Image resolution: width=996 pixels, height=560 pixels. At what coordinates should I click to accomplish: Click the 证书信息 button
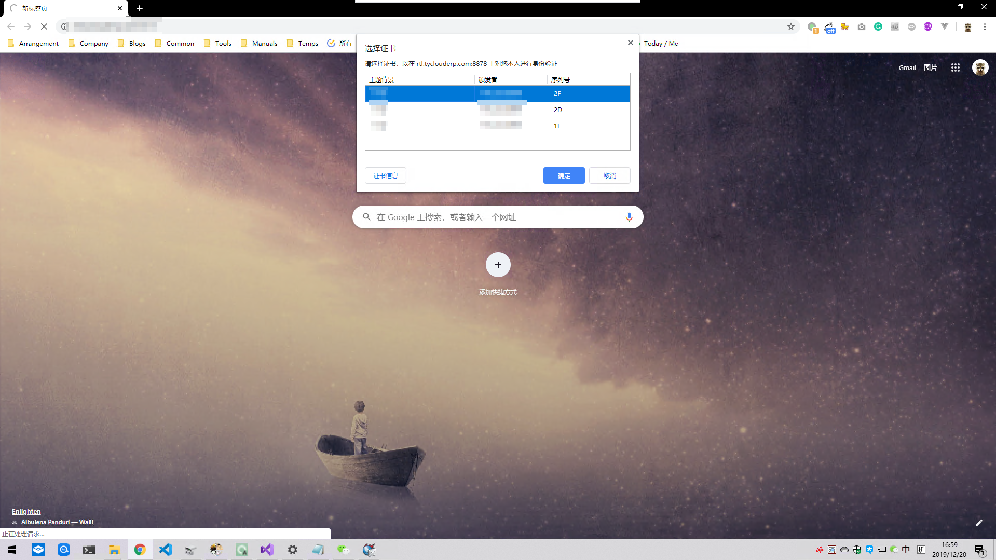(385, 175)
